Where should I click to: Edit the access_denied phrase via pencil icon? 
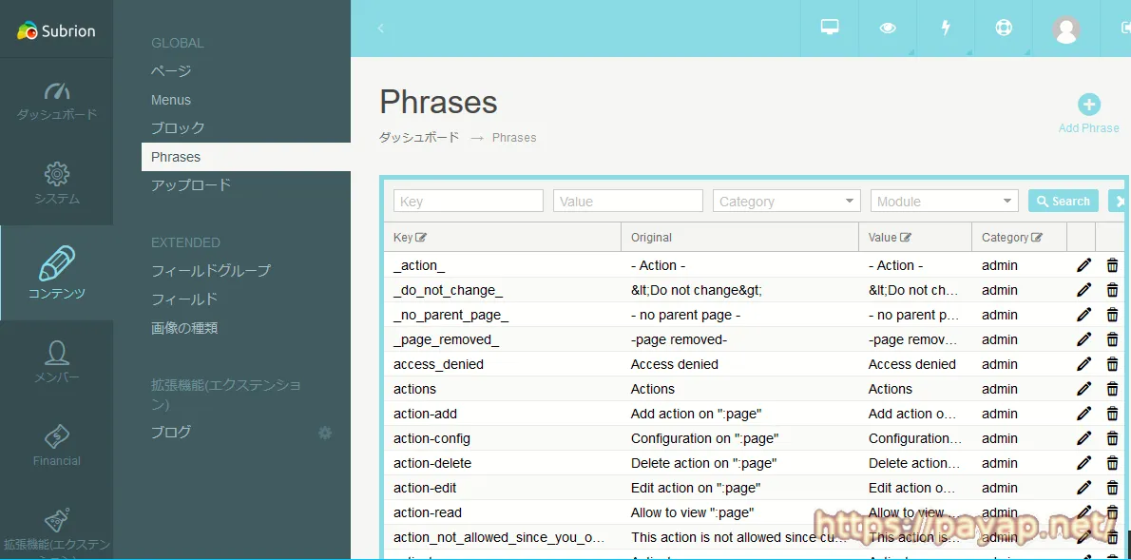point(1083,364)
